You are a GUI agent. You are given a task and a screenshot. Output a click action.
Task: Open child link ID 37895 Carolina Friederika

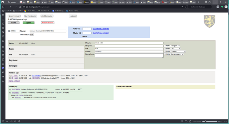[15, 93]
